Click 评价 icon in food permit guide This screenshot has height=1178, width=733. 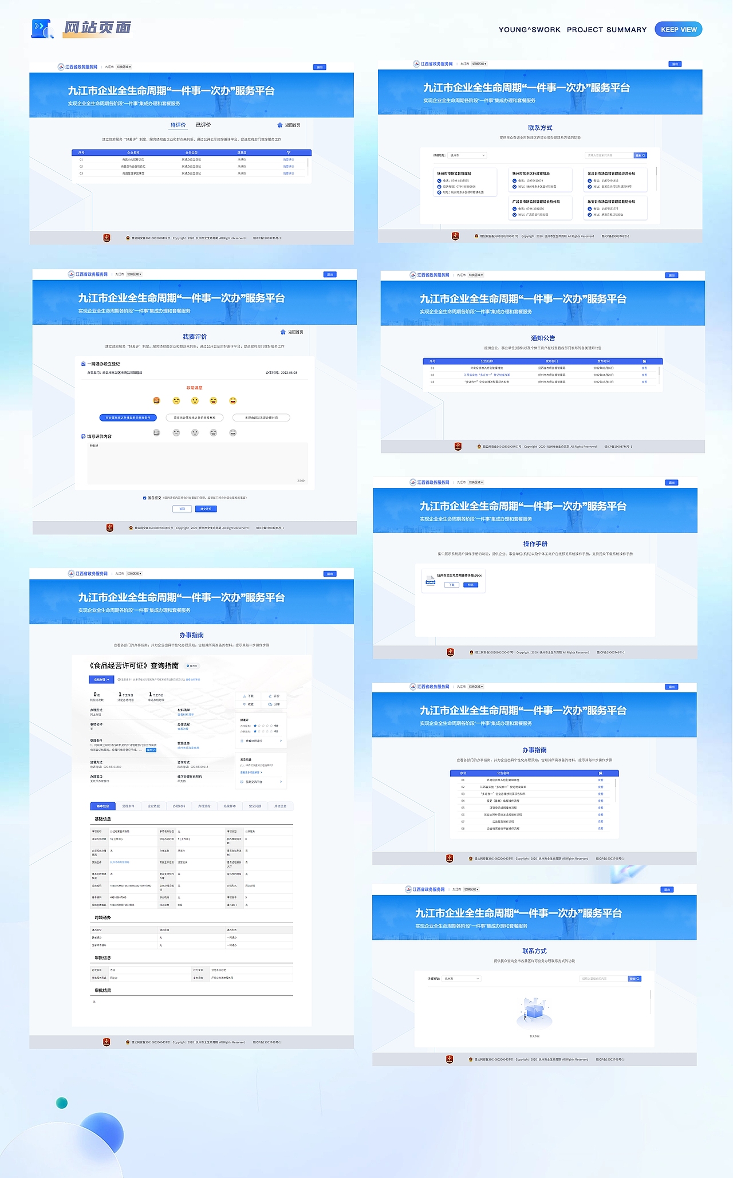pos(270,696)
